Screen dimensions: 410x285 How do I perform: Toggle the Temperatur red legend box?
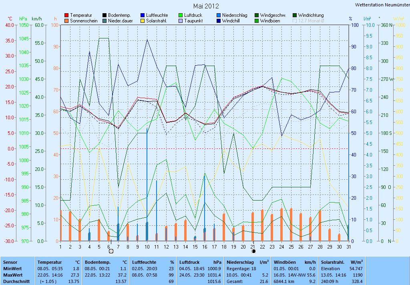(67, 15)
